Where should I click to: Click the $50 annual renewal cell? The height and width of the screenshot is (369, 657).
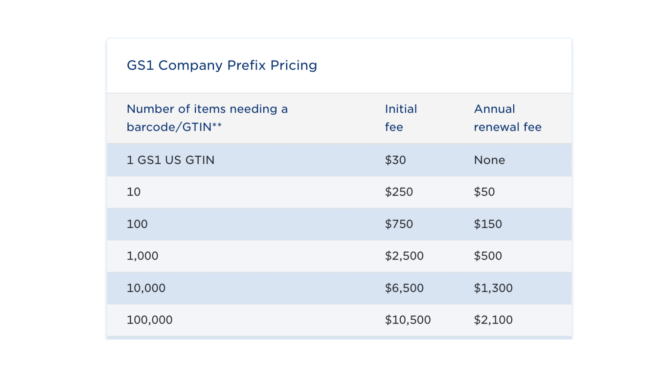(484, 192)
